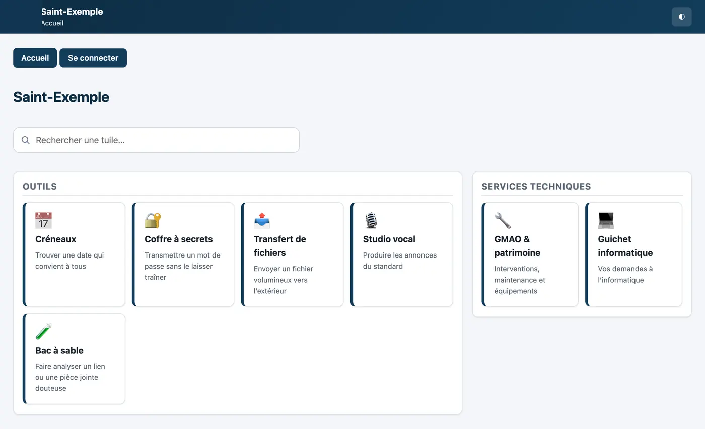Focus the Rechercher une tuile search field
The width and height of the screenshot is (705, 429).
pyautogui.click(x=156, y=140)
